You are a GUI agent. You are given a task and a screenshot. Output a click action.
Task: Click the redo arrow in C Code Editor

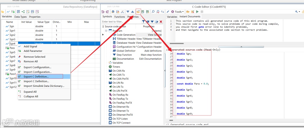click(x=107, y=12)
